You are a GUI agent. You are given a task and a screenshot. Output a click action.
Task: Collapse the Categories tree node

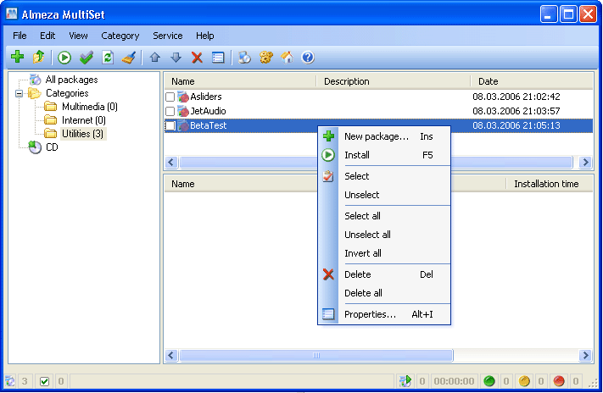click(19, 93)
